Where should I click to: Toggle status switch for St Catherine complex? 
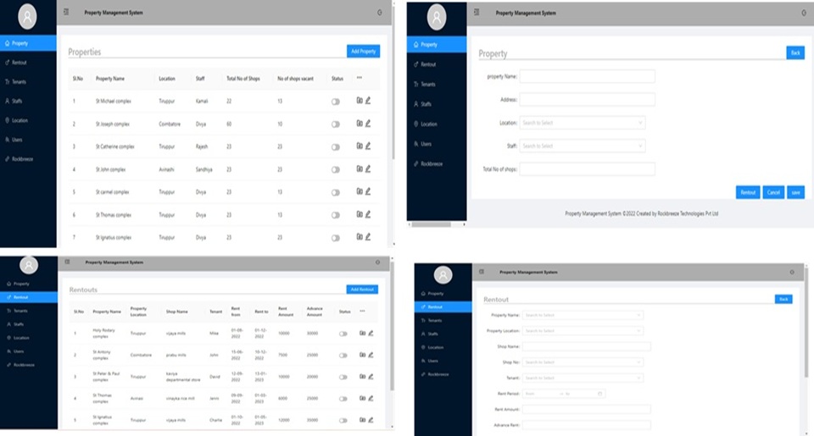point(336,146)
